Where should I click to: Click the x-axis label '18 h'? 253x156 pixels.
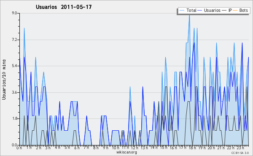coord(193,148)
